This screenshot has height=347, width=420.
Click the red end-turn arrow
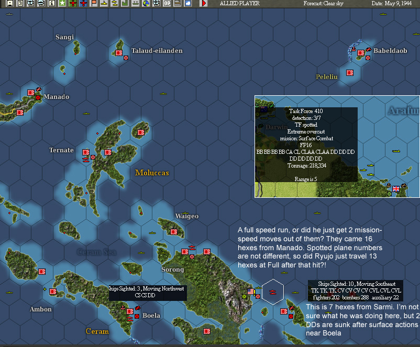tap(204, 3)
